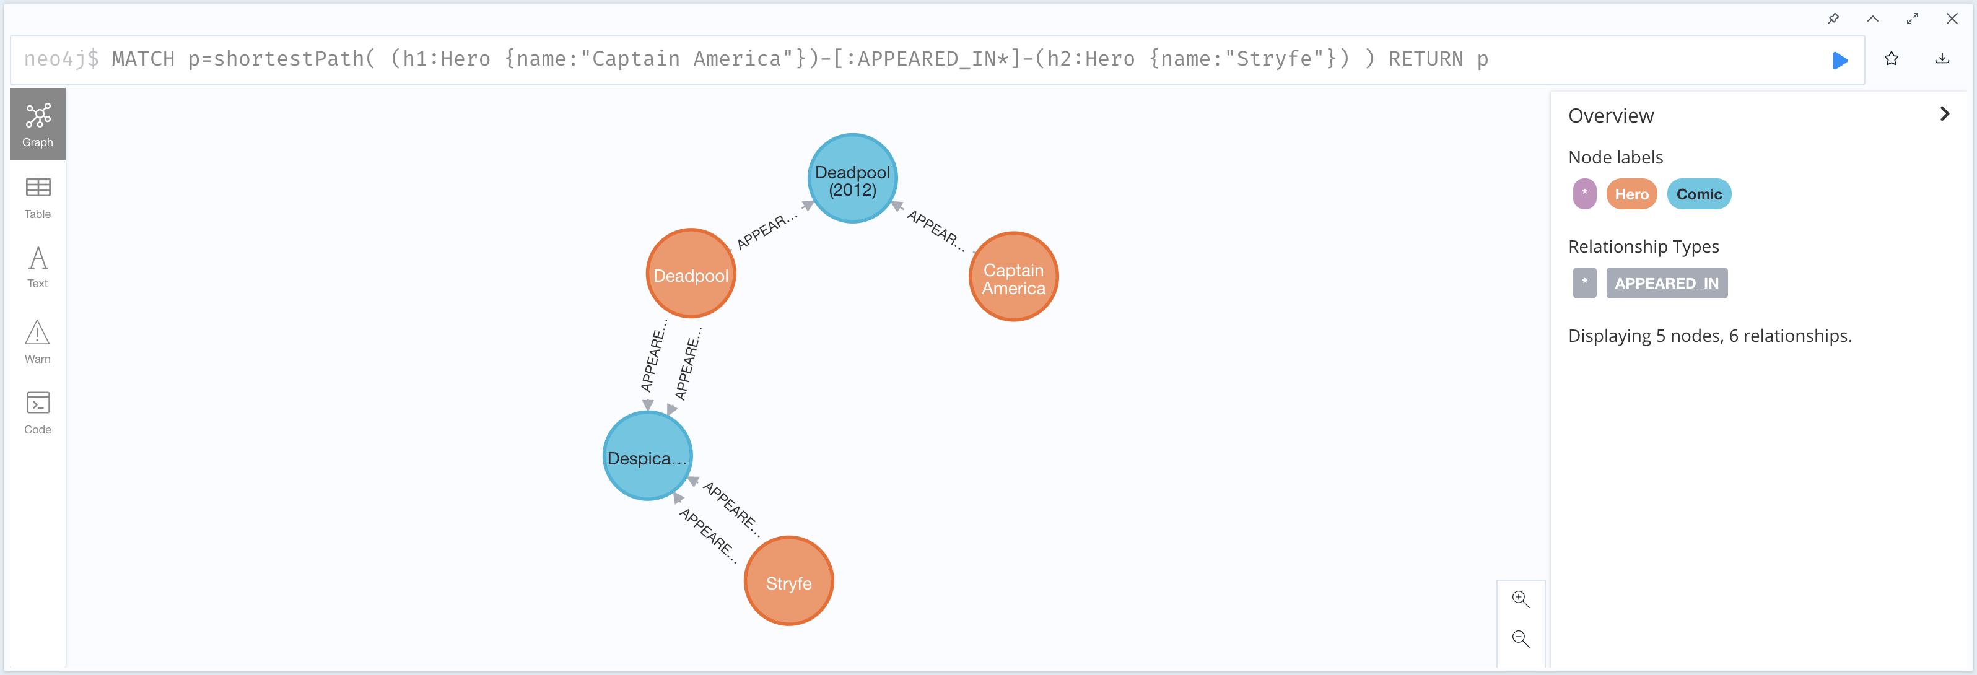Collapse the Overview panel chevron
Image resolution: width=1977 pixels, height=675 pixels.
(x=1944, y=115)
